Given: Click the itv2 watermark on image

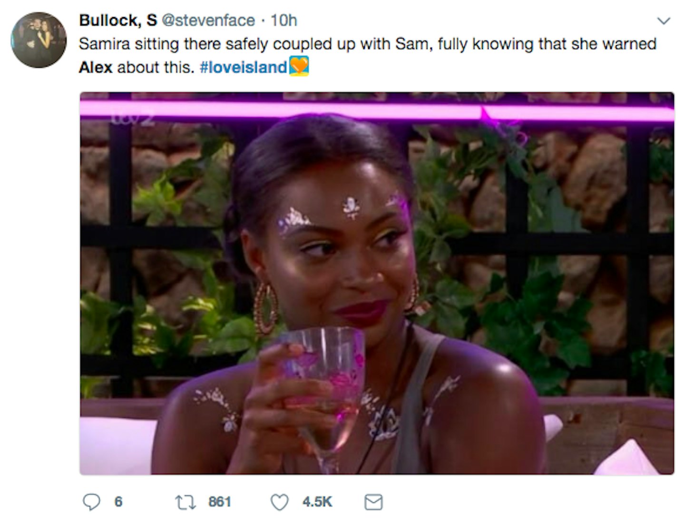Looking at the screenshot, I should click(x=132, y=119).
